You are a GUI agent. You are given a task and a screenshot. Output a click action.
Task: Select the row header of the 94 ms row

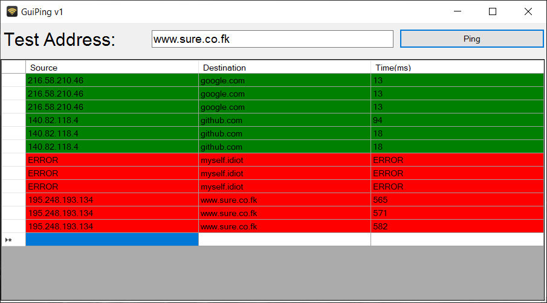coord(14,120)
